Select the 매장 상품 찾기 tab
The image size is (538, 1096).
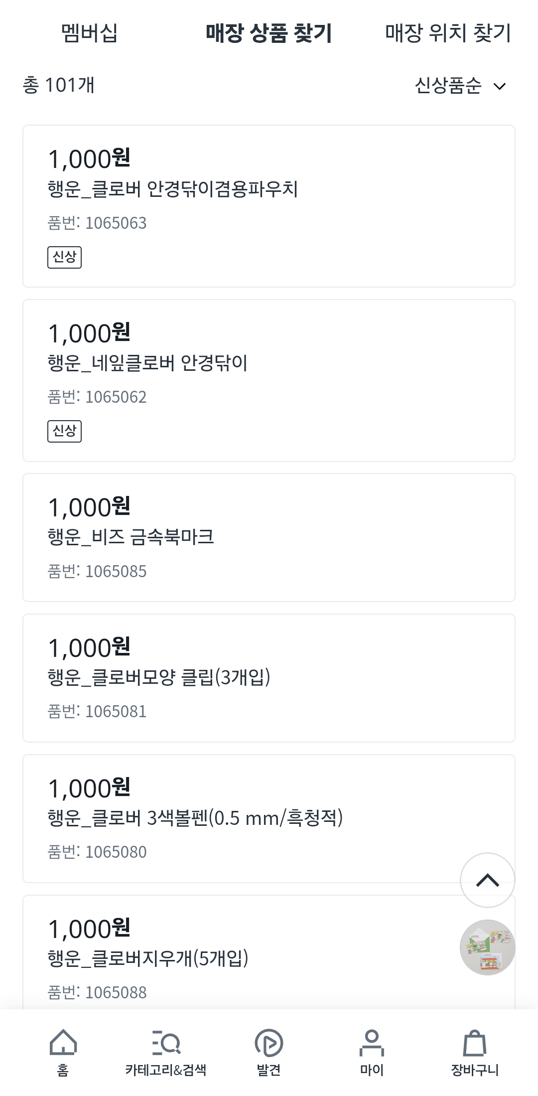(269, 33)
